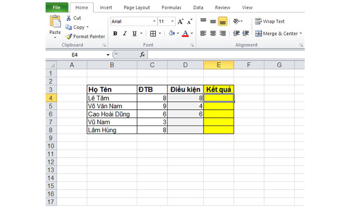Viewport: 346px width, 212px height.
Task: Switch to the Formulas tab
Action: 172,7
